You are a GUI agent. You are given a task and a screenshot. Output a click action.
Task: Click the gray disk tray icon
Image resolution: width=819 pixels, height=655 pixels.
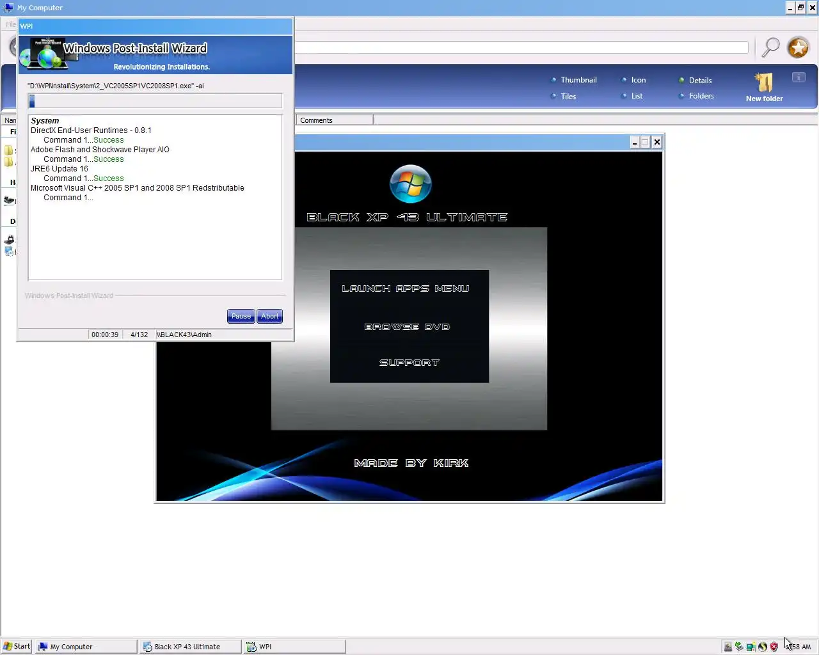pyautogui.click(x=728, y=647)
